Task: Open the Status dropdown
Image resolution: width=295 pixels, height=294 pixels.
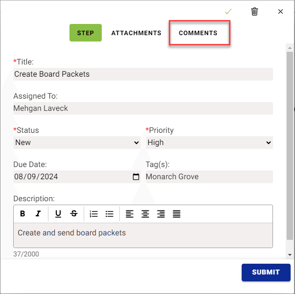Action: pyautogui.click(x=77, y=143)
